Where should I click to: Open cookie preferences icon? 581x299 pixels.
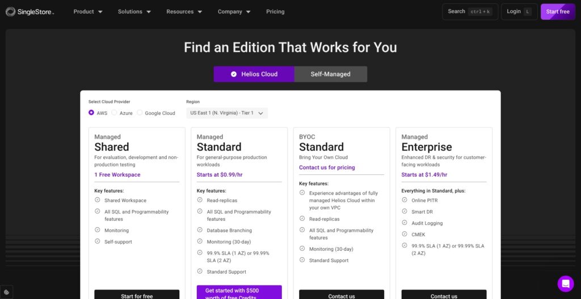pyautogui.click(x=6, y=292)
